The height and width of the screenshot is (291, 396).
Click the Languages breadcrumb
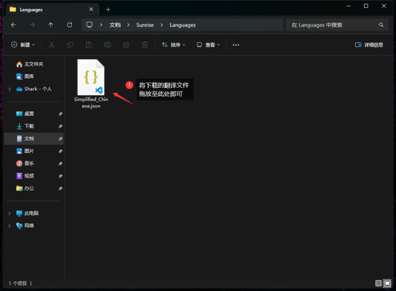click(183, 25)
